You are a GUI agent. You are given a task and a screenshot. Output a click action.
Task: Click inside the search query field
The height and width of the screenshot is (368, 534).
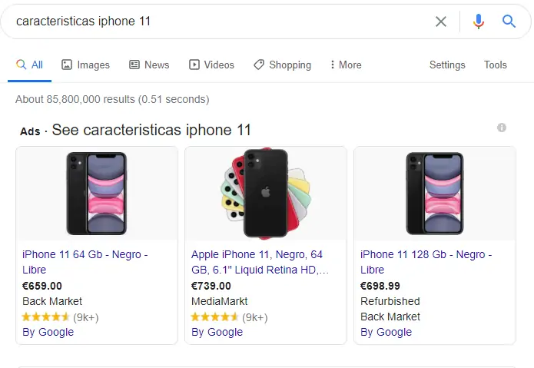tap(215, 22)
